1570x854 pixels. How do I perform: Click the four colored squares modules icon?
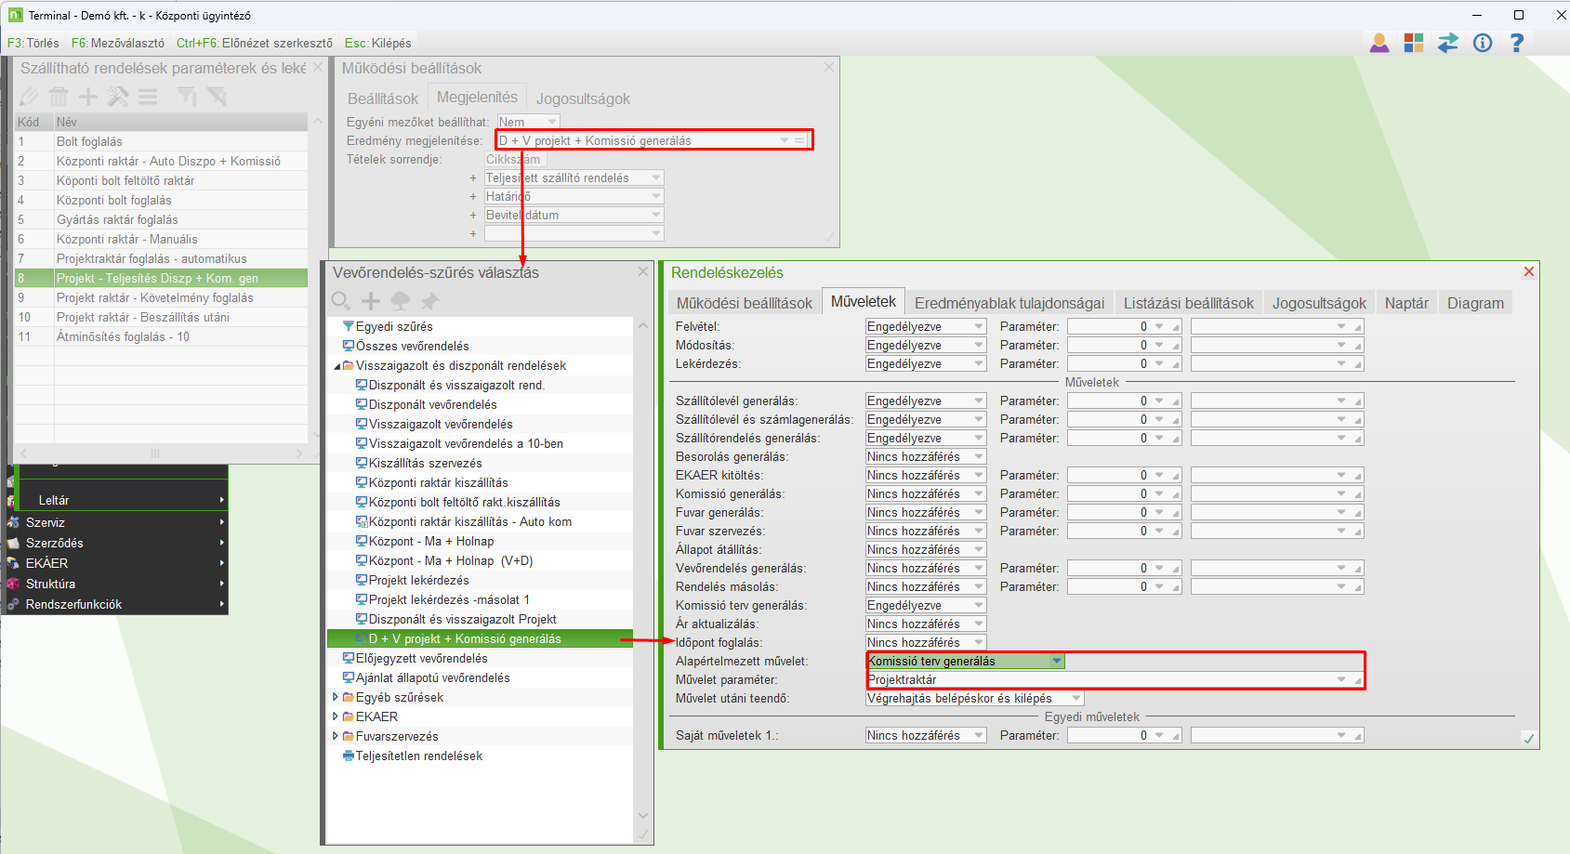(x=1414, y=43)
